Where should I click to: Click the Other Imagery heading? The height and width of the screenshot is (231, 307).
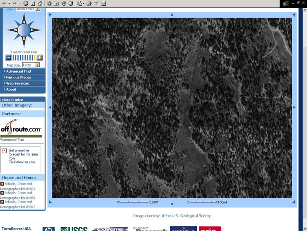coord(17,105)
